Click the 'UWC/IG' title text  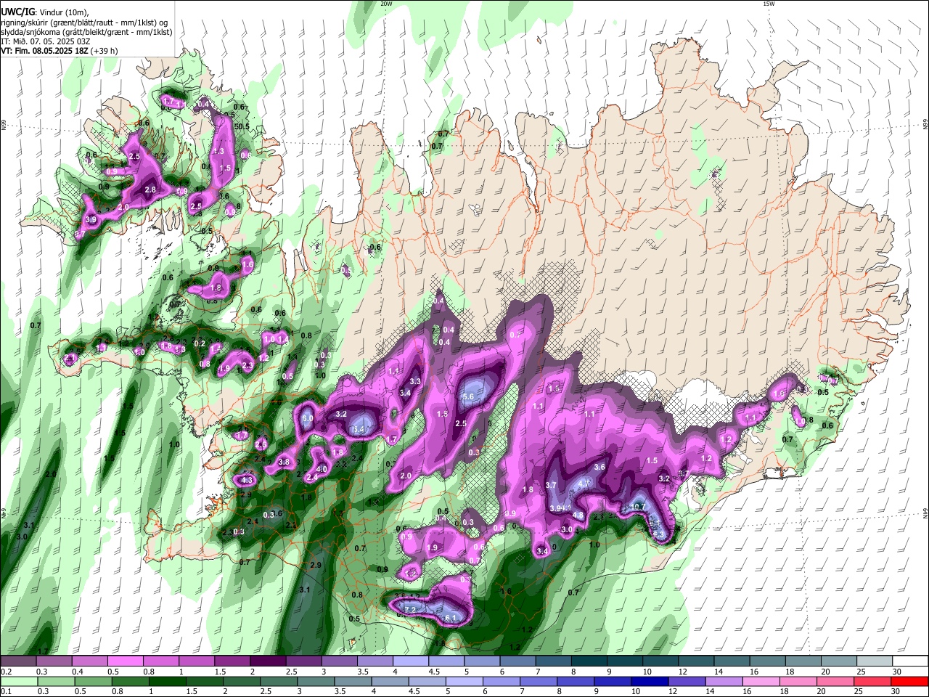click(17, 12)
